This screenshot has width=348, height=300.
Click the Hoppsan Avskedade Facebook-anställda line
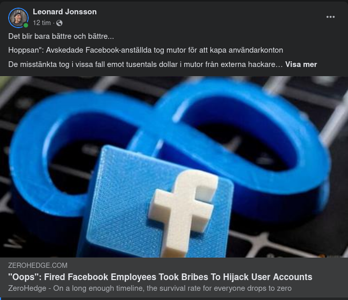(x=145, y=50)
